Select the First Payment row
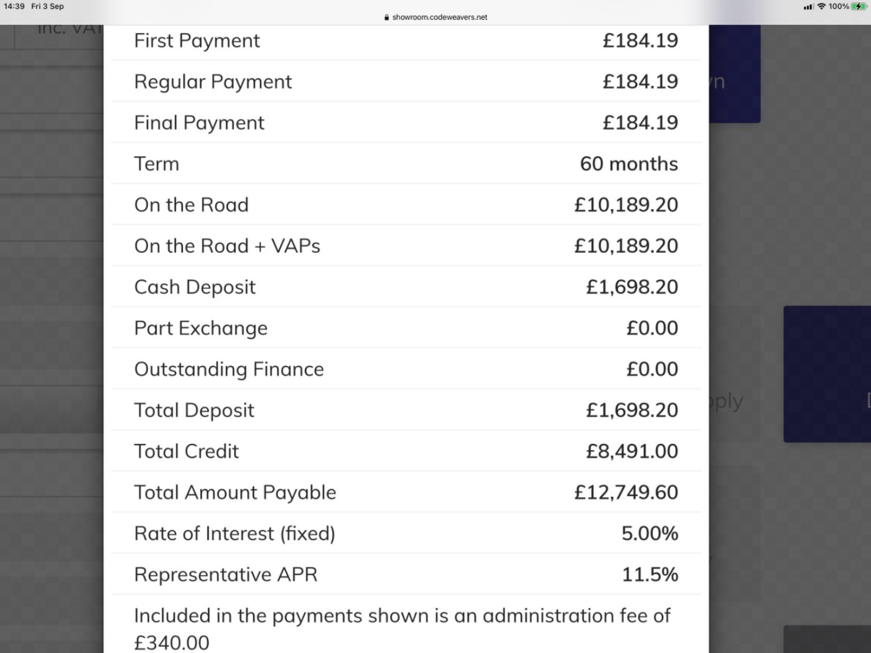The height and width of the screenshot is (653, 871). pos(406,40)
